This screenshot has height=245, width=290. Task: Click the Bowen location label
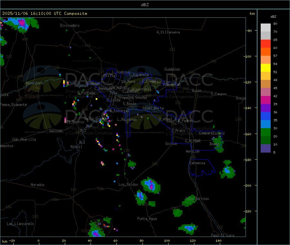click(214, 144)
